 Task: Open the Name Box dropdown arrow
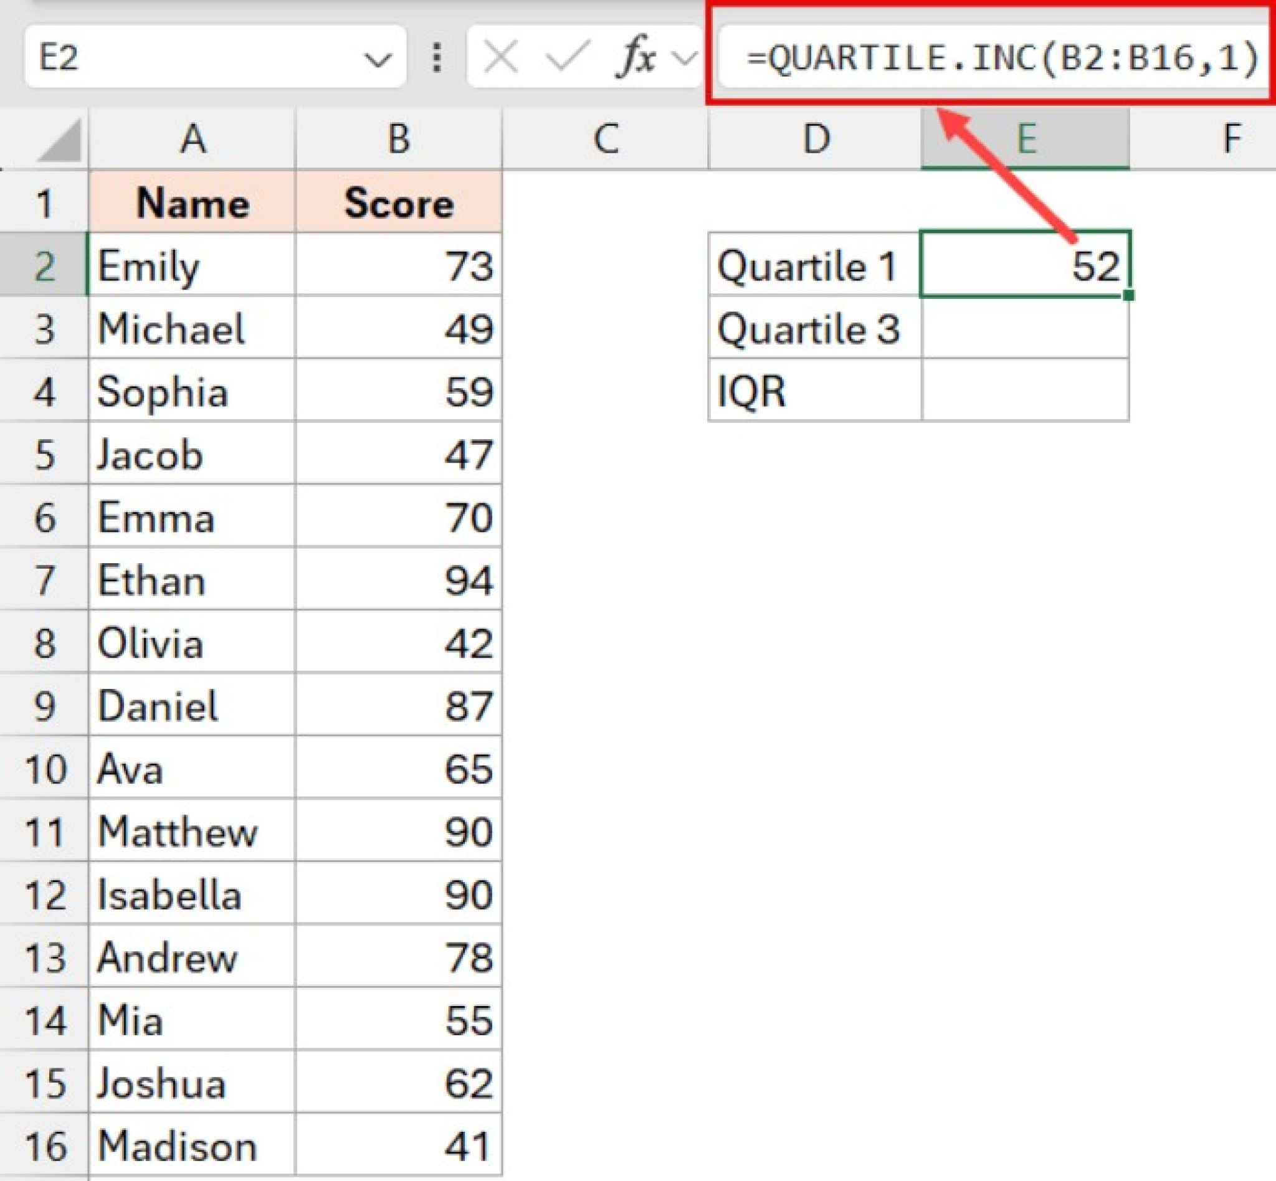pyautogui.click(x=378, y=59)
